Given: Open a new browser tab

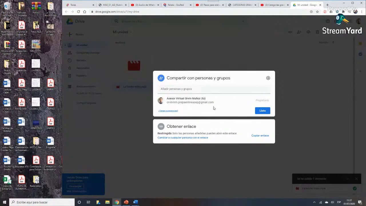Looking at the screenshot, I should click(327, 5).
